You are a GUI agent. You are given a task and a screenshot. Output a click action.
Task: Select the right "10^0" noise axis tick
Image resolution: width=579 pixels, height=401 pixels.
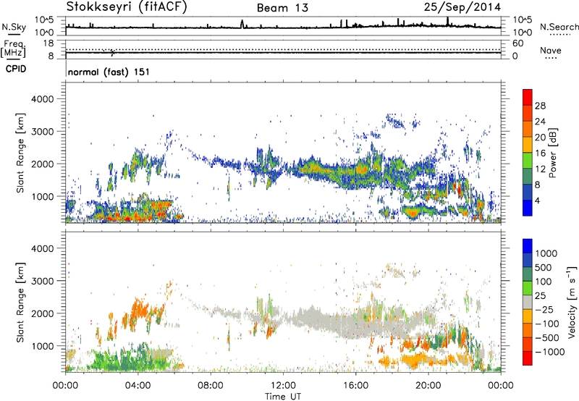tap(522, 33)
